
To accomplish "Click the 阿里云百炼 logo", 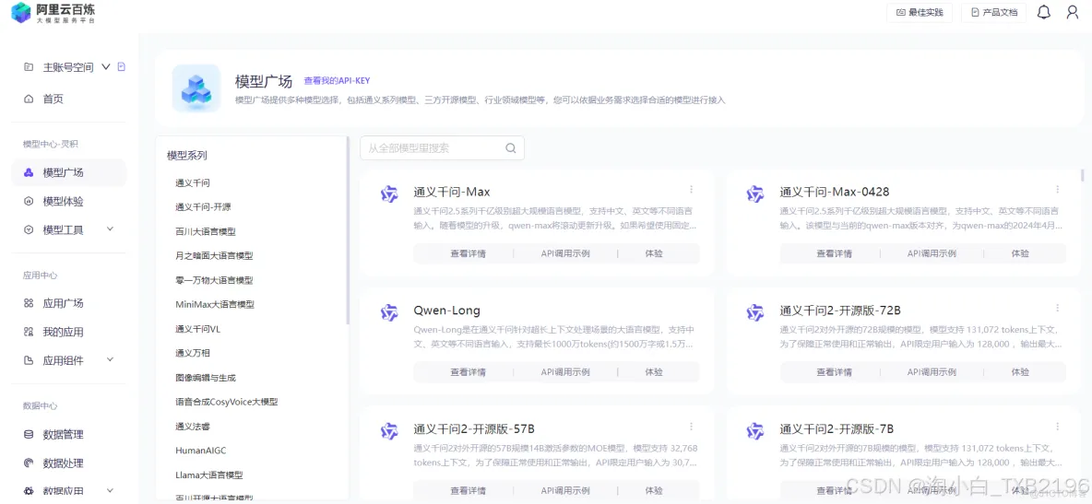I will 53,13.
